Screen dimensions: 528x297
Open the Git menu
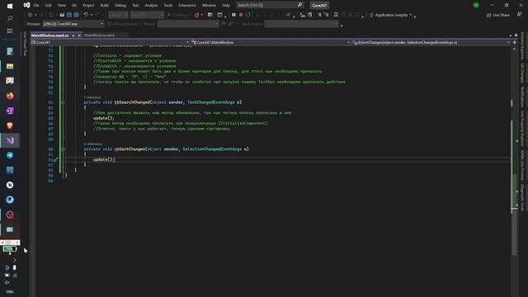coord(74,6)
